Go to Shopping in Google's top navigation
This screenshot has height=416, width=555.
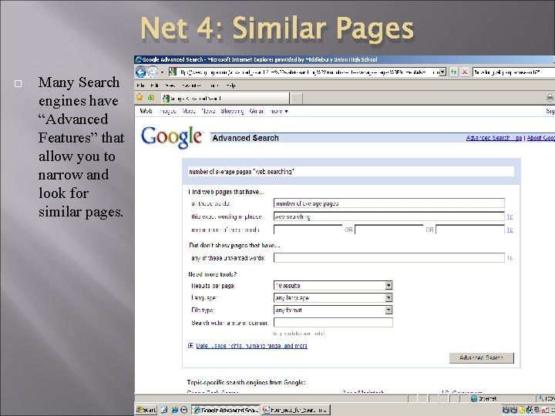[232, 111]
